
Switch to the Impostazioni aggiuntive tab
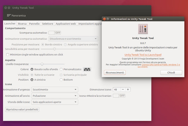90,24
